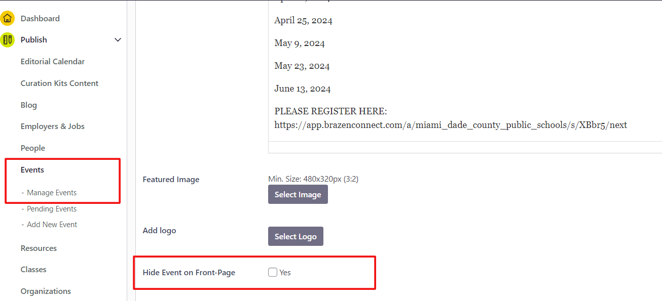Enable Hide Event on Front-Page checkbox
Image resolution: width=662 pixels, height=301 pixels.
[273, 272]
